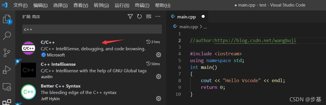Open the 帮助(H) menu
The width and height of the screenshot is (326, 105).
coord(163,5)
